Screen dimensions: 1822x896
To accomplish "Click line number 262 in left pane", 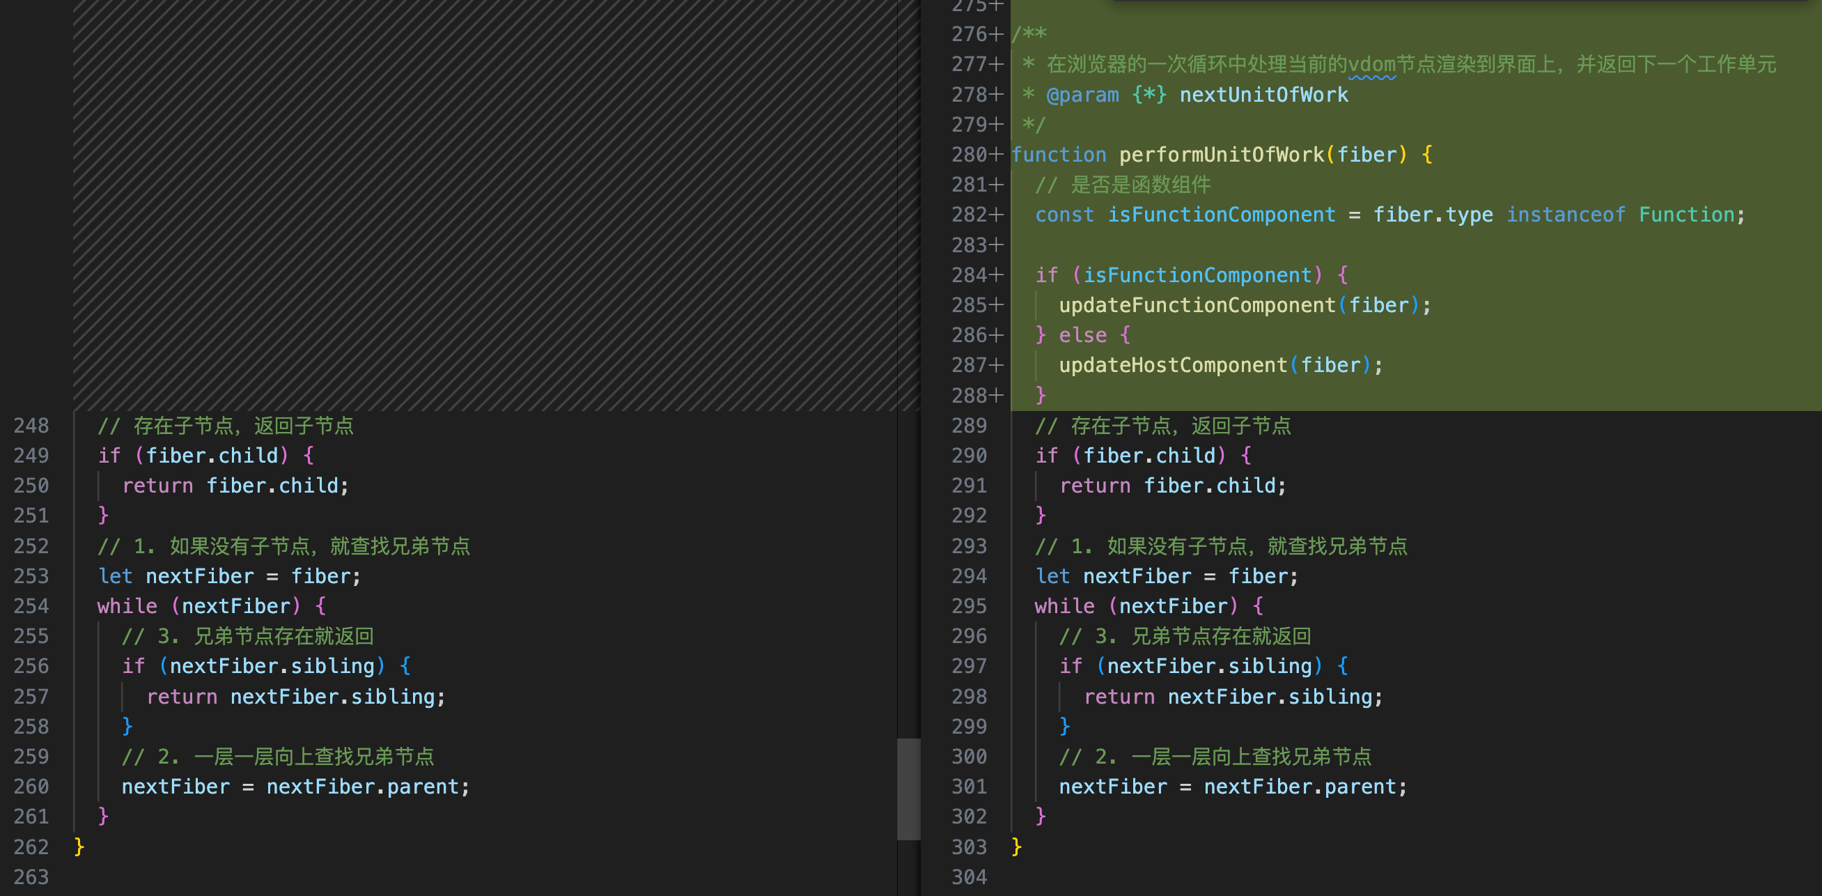I will tap(31, 847).
